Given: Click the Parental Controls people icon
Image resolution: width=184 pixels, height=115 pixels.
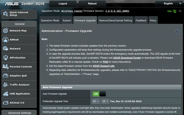Looking at the screenshot, I should click(6, 67).
